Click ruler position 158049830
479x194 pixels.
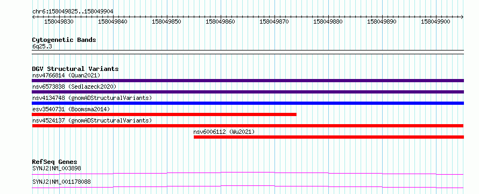pyautogui.click(x=59, y=21)
